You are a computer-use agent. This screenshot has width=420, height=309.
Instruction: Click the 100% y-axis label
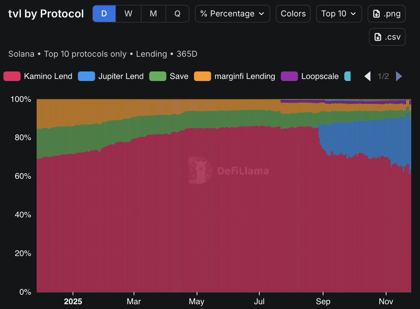pos(22,100)
